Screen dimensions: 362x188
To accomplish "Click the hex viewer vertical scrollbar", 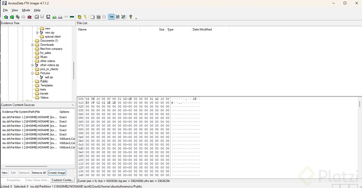I will point(360,104).
